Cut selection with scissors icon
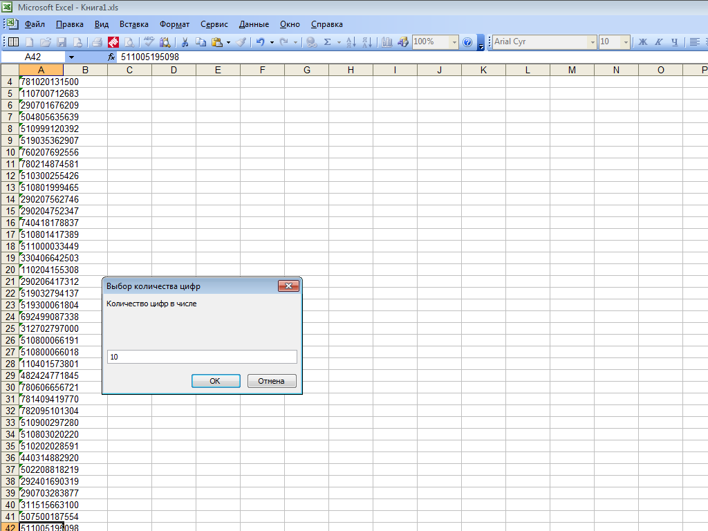The width and height of the screenshot is (708, 531). tap(185, 42)
